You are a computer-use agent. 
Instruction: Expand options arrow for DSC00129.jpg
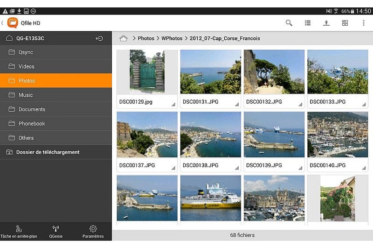click(173, 104)
